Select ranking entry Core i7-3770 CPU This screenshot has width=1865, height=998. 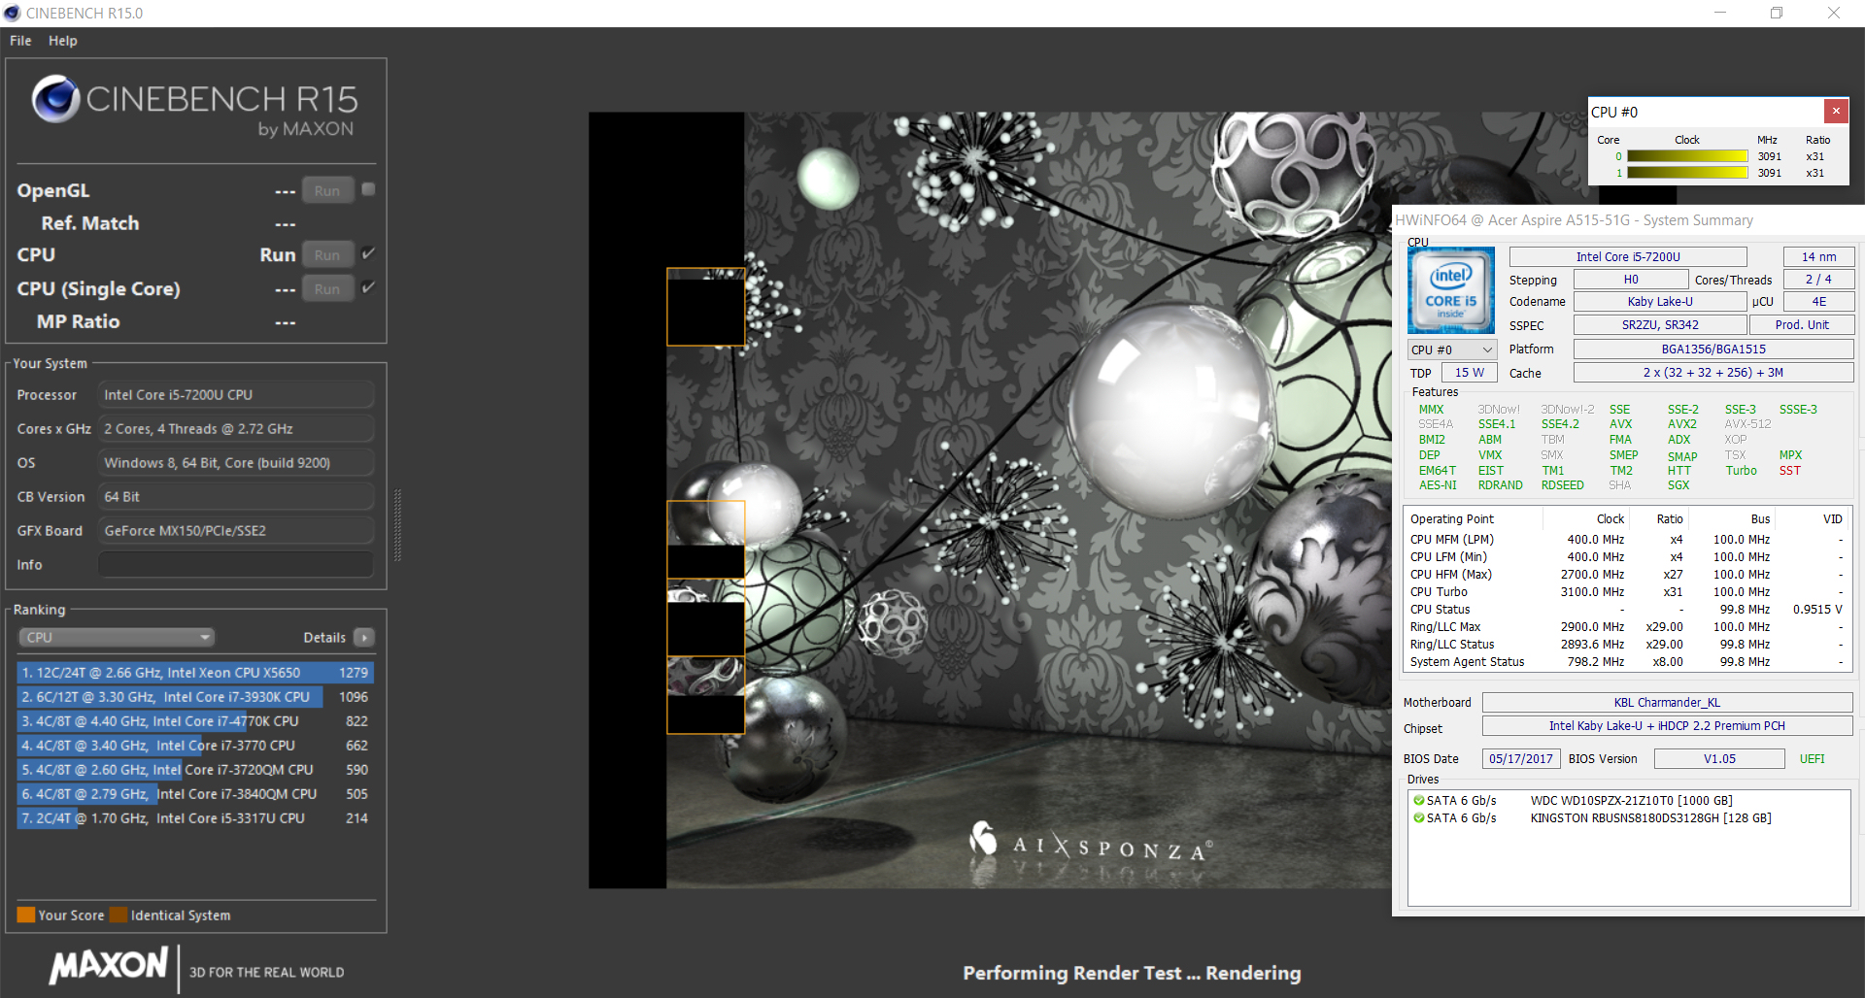coord(195,746)
